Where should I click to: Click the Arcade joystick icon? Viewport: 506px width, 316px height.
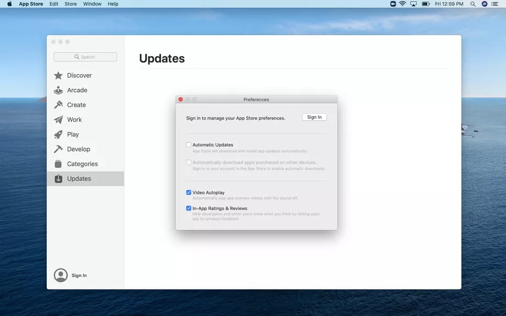coord(58,90)
